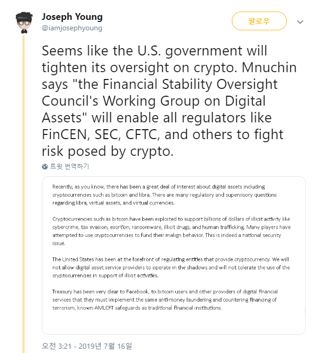
Task: Open the embedded Mnuchin statement image
Action: pos(173,255)
